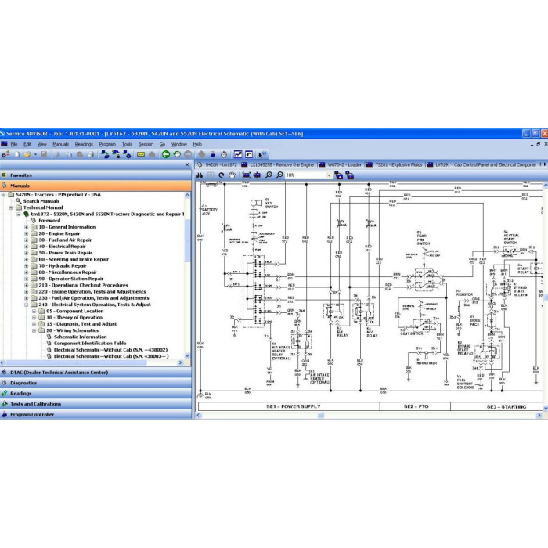The height and width of the screenshot is (548, 548).
Task: Open the Diagnostics panel section
Action: [x=96, y=383]
